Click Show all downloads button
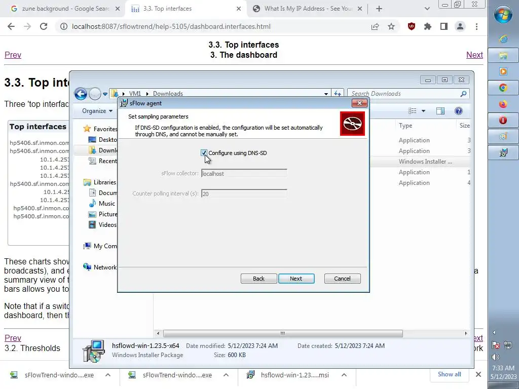This screenshot has width=519, height=389. (449, 374)
